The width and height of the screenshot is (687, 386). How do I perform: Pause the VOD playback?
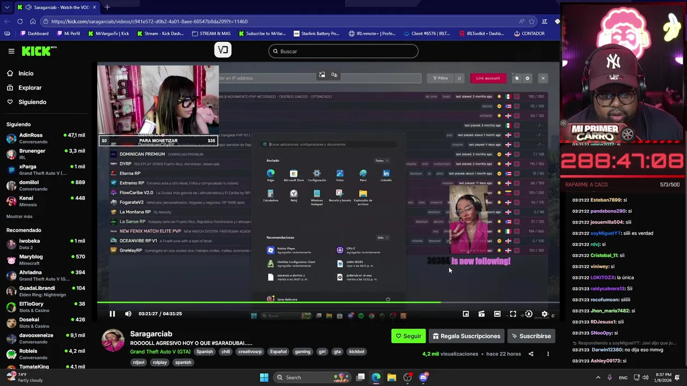pos(112,314)
